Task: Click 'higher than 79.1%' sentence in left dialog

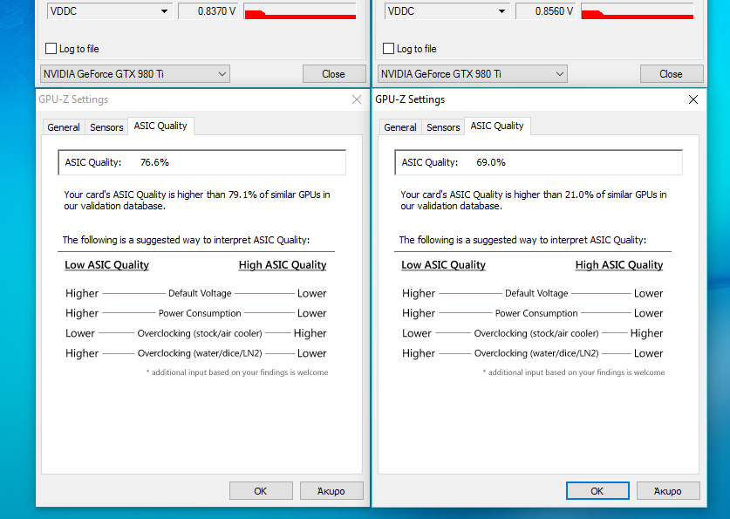Action: pos(197,200)
